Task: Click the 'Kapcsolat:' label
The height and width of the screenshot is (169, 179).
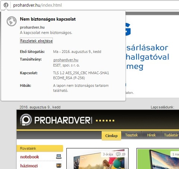Action: coord(29,73)
